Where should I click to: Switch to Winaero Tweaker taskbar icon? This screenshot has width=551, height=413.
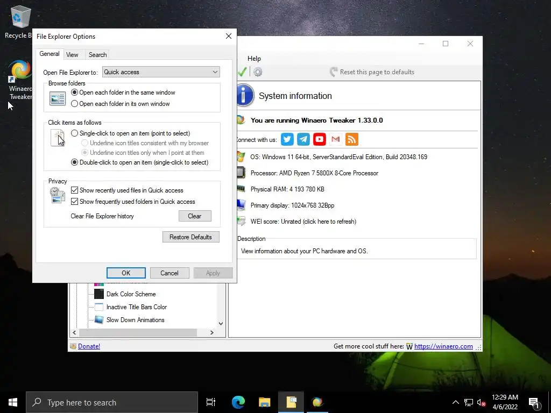[317, 402]
